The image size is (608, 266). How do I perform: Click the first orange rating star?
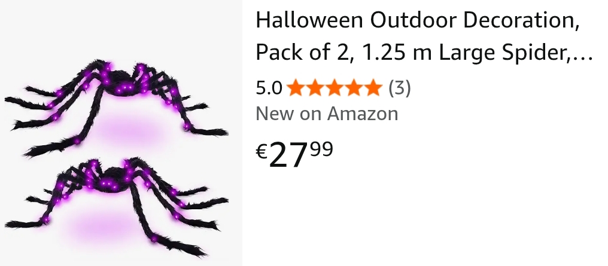pyautogui.click(x=296, y=87)
